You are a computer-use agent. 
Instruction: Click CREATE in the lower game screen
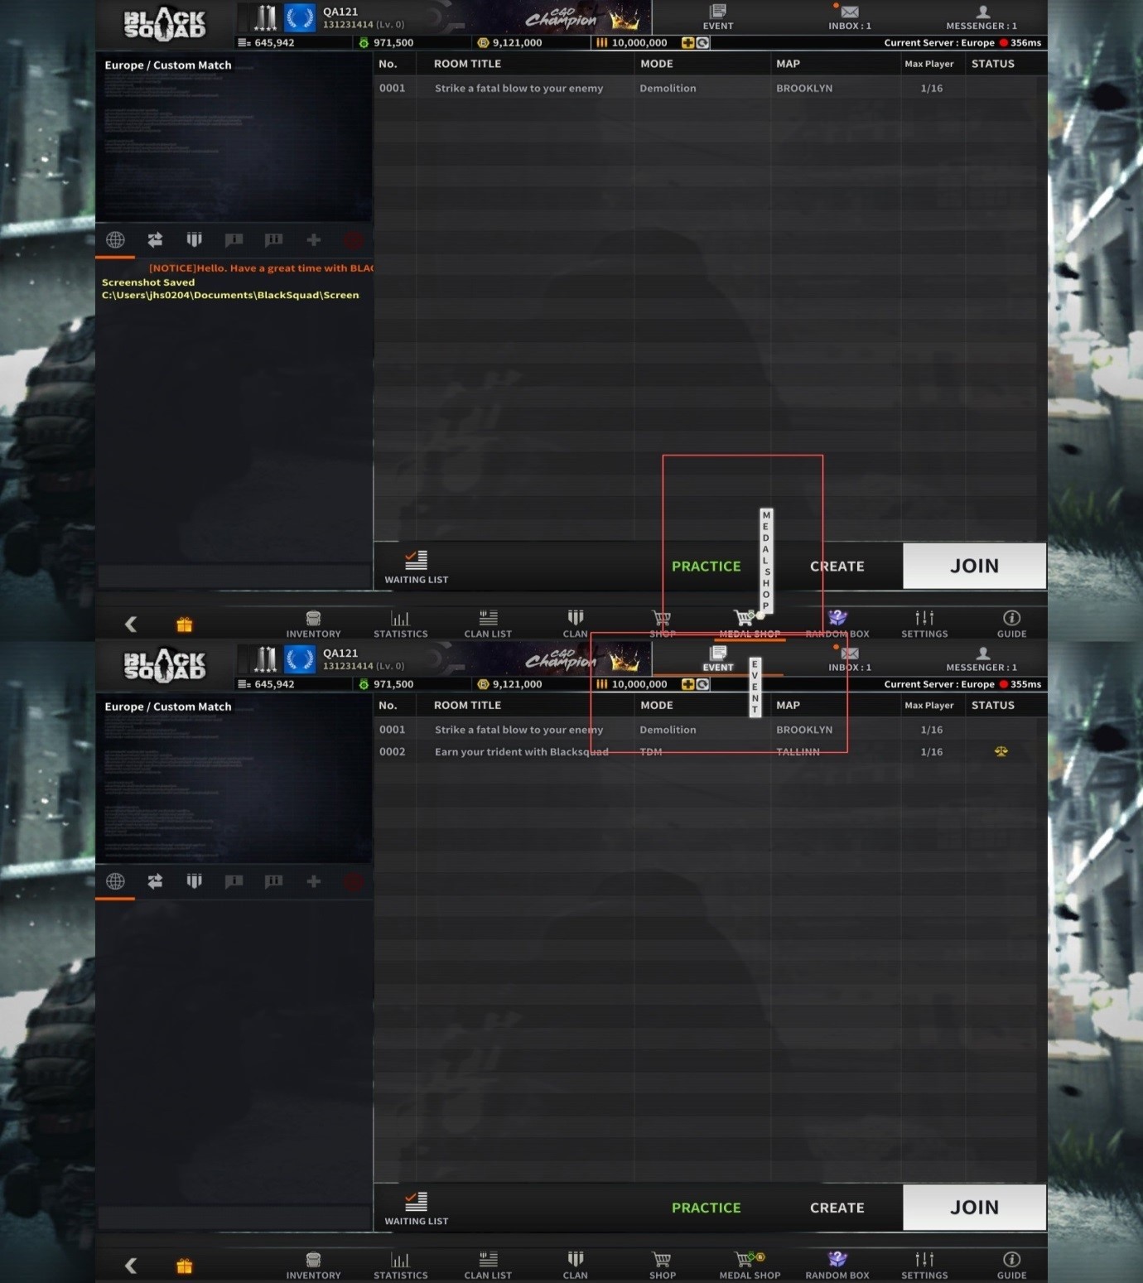point(837,1208)
